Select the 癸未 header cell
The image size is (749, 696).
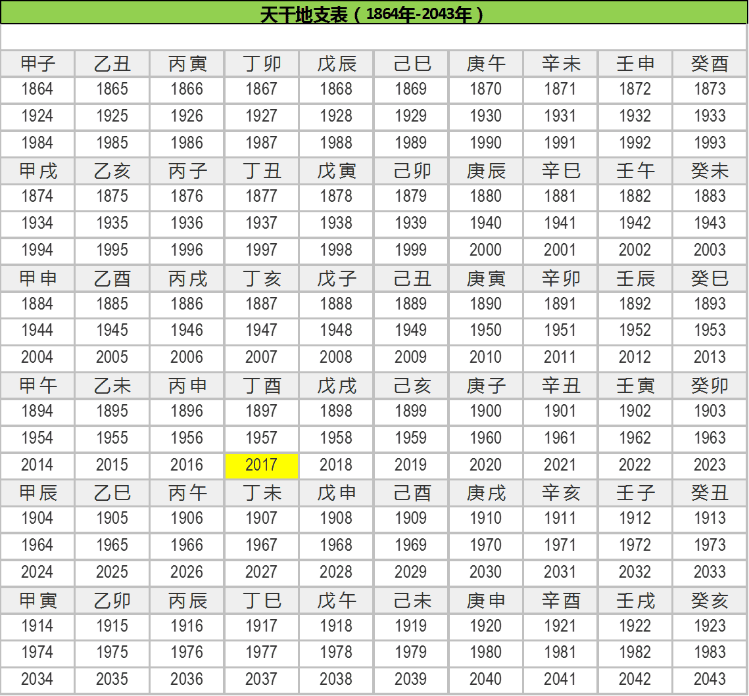710,171
